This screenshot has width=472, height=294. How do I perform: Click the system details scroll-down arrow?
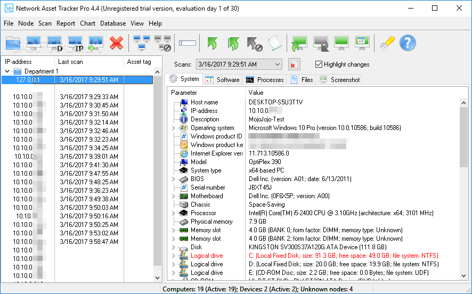click(x=463, y=276)
